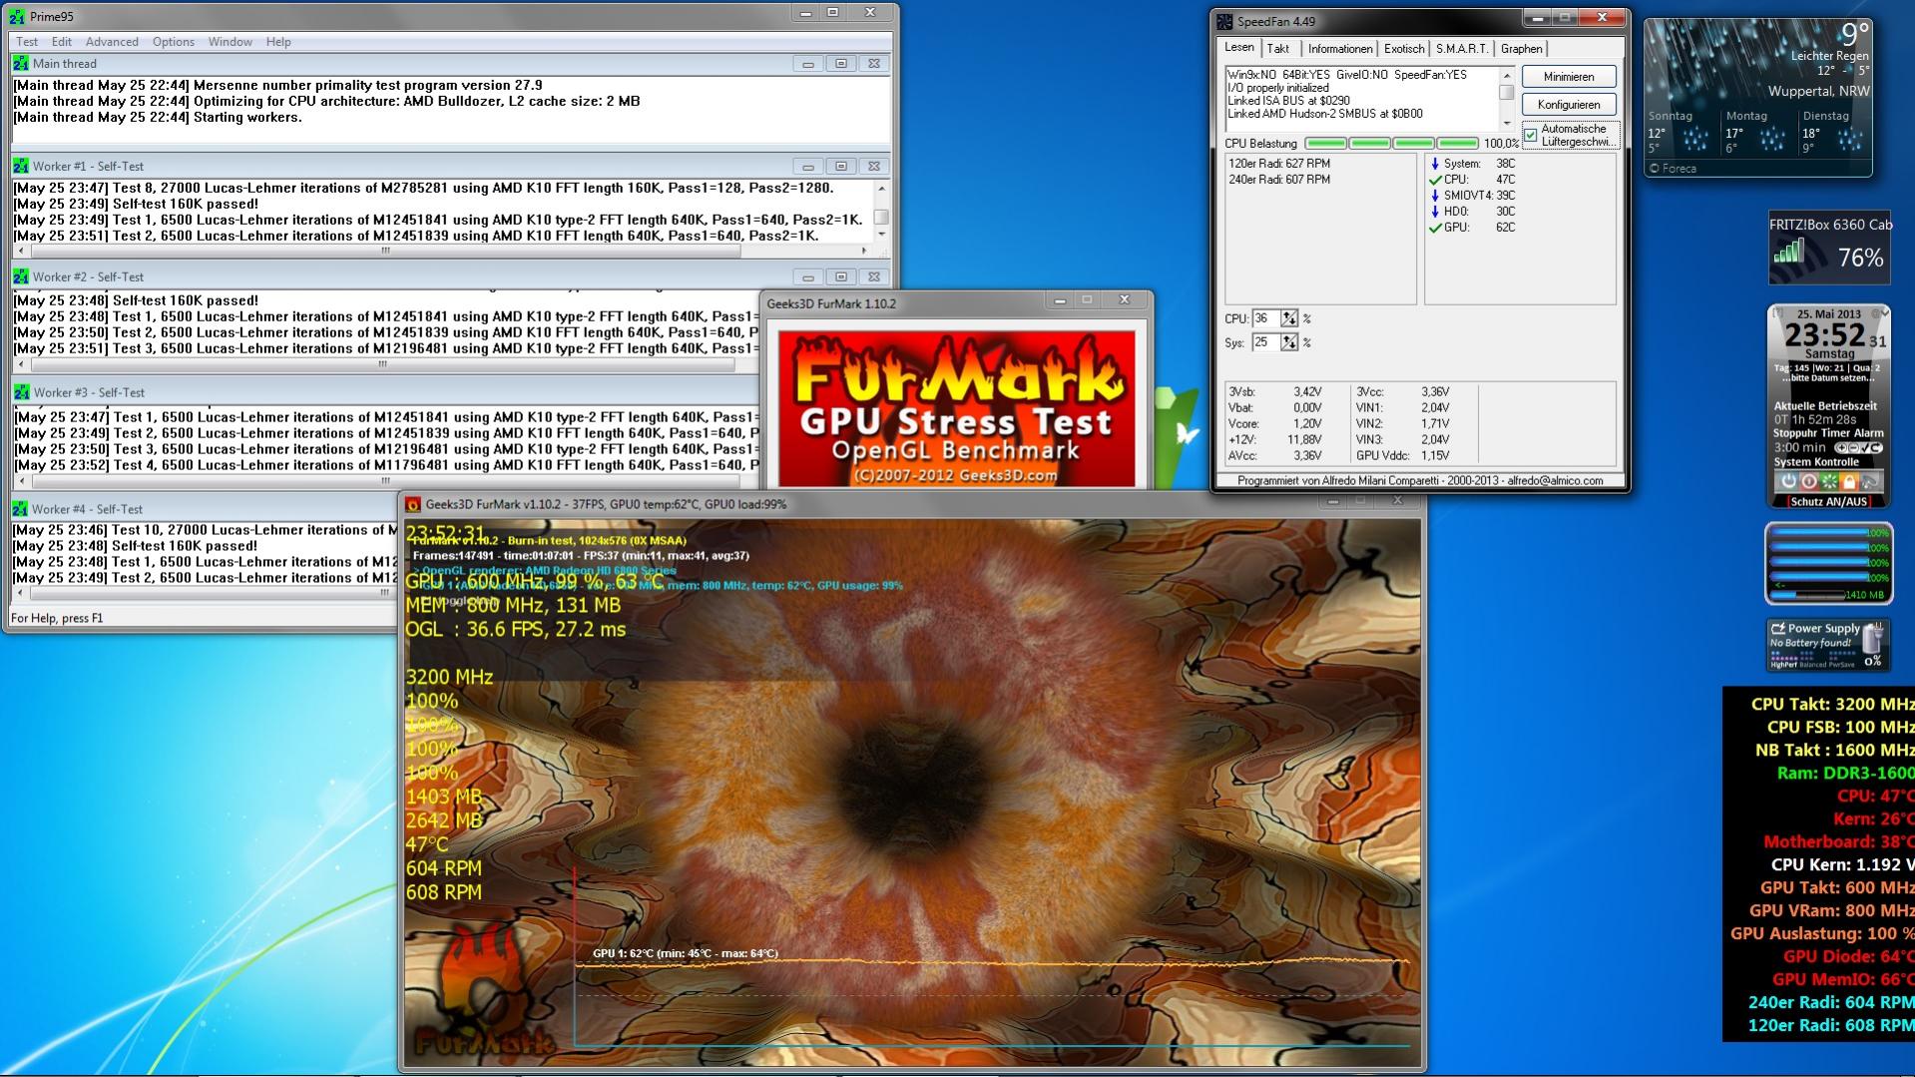This screenshot has height=1077, width=1915.
Task: Click the stopwatch timer control icons
Action: coord(1857,448)
